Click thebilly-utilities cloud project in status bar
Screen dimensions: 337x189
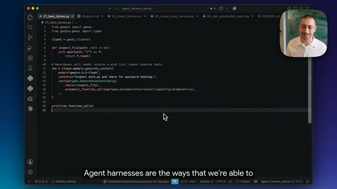tap(64, 181)
